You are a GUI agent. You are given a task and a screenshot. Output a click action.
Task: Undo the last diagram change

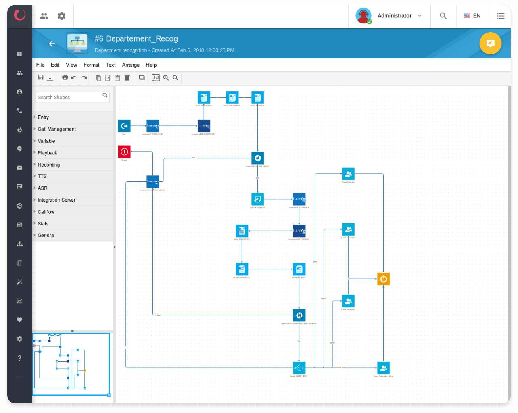tap(74, 77)
